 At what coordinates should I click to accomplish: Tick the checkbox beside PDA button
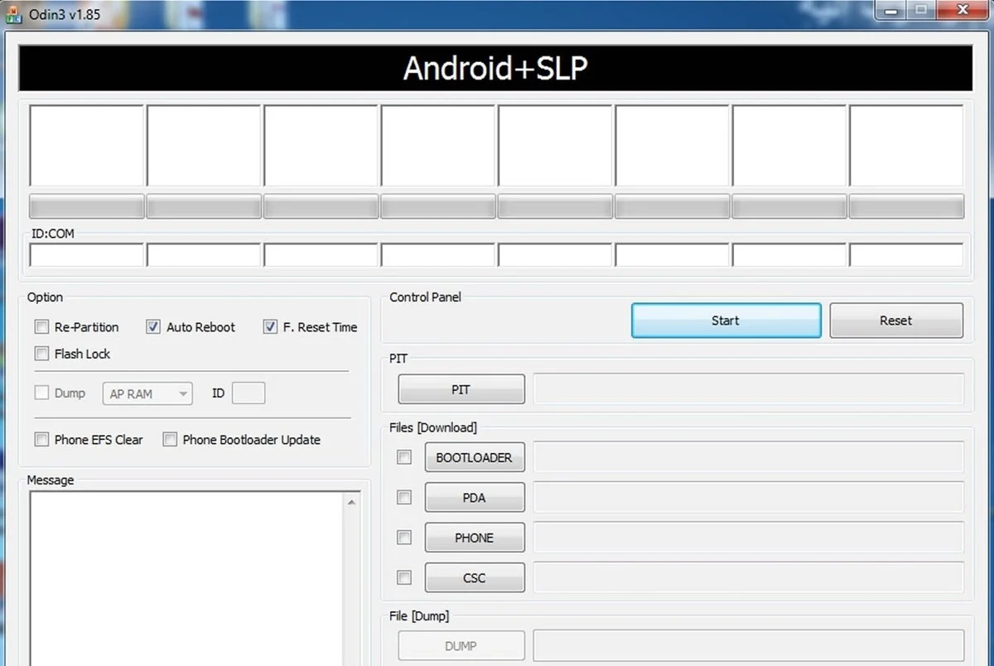click(404, 497)
